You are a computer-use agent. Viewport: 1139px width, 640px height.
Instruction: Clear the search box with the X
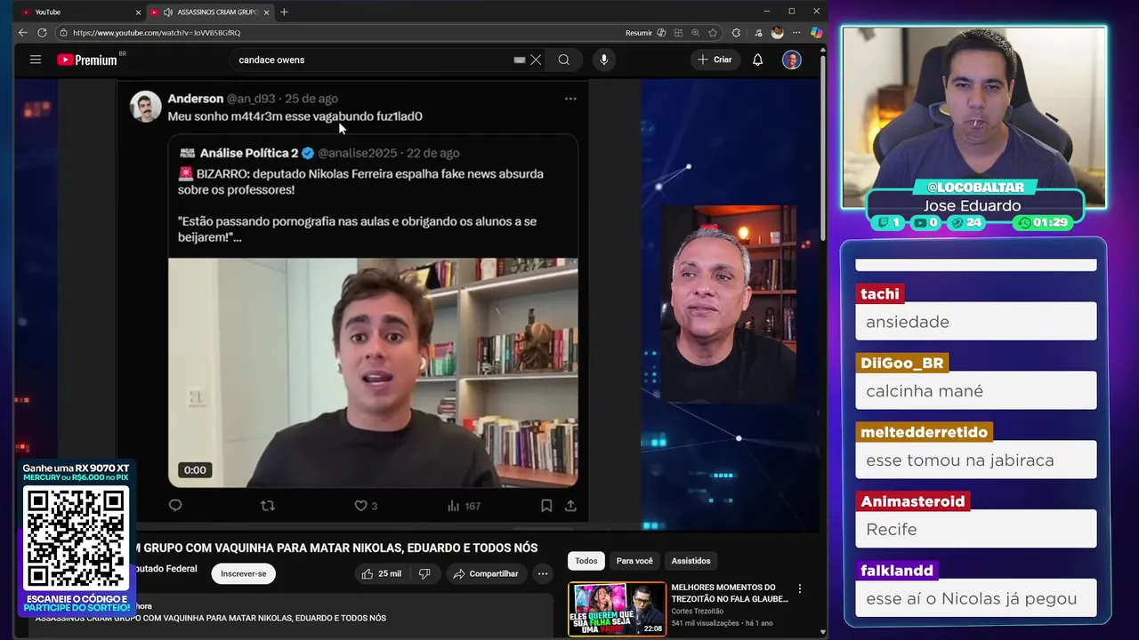[x=536, y=60]
